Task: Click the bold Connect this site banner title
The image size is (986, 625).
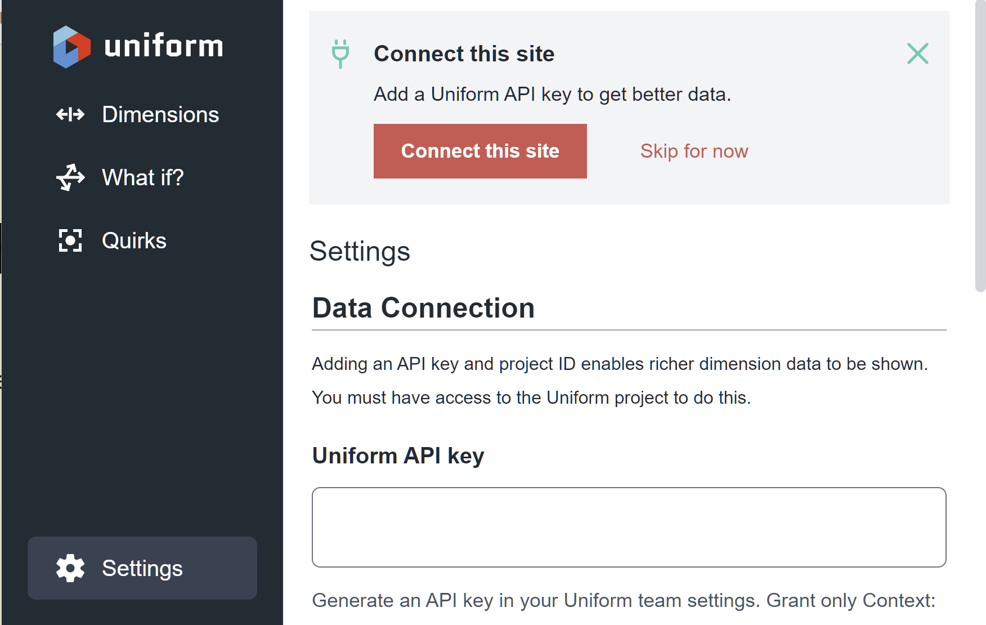Action: click(464, 54)
